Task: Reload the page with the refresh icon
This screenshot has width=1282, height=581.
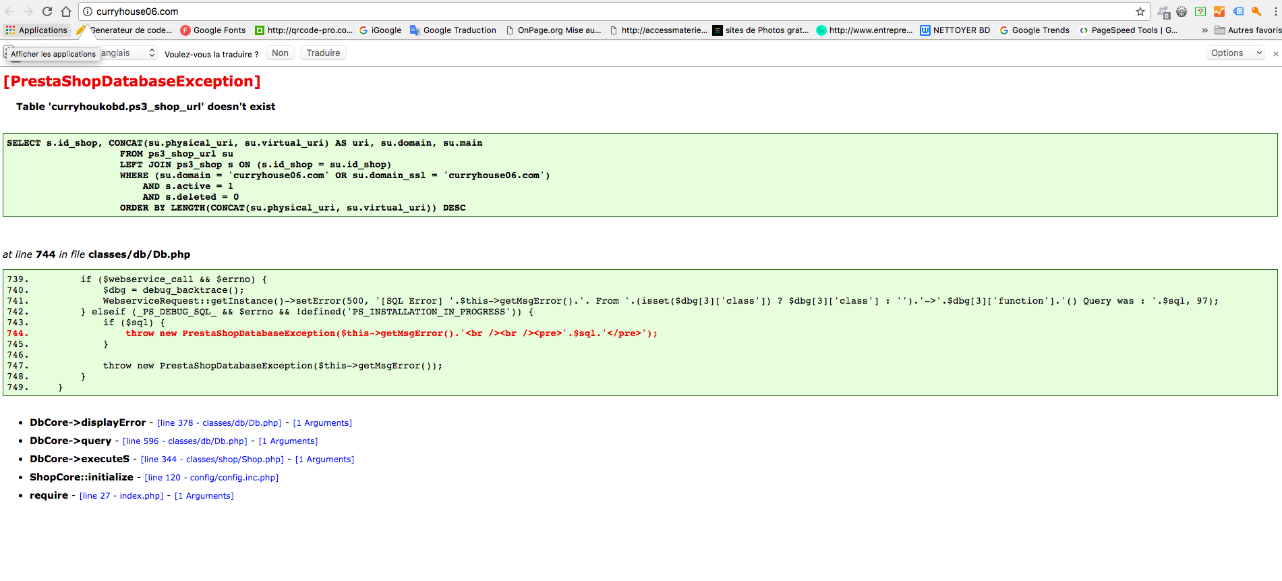Action: (47, 11)
